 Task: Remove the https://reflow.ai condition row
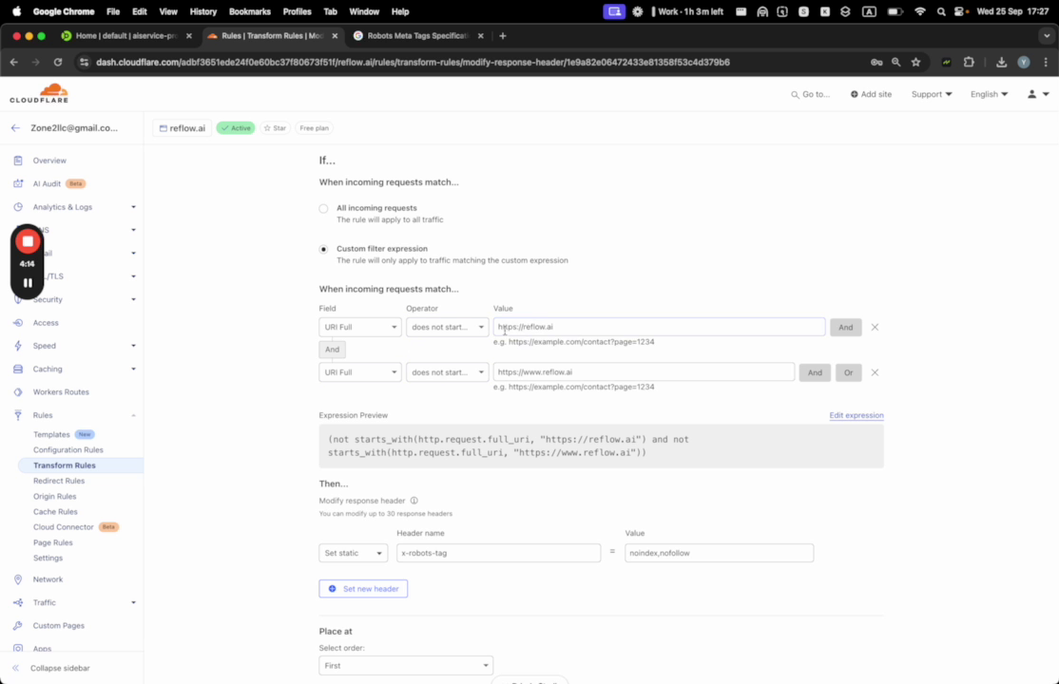pyautogui.click(x=875, y=327)
